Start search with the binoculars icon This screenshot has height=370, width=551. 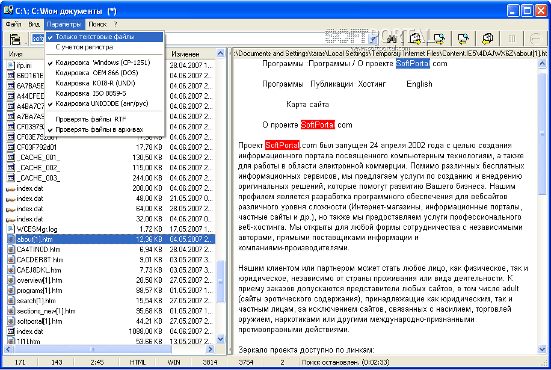click(x=392, y=39)
